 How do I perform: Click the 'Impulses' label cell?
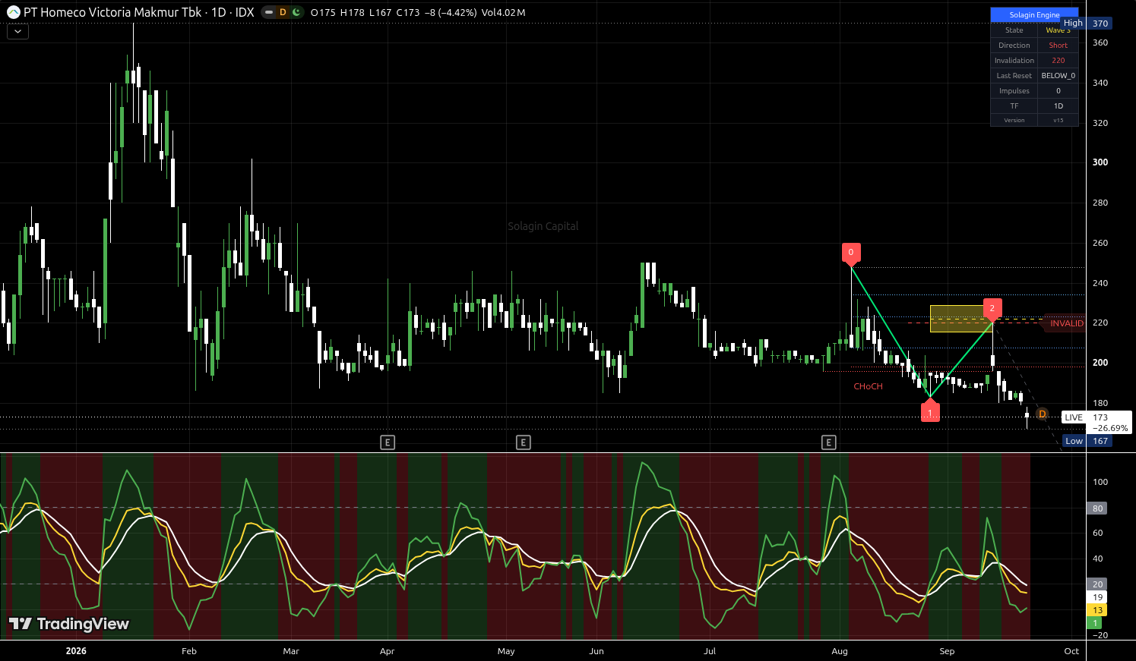pyautogui.click(x=1014, y=91)
